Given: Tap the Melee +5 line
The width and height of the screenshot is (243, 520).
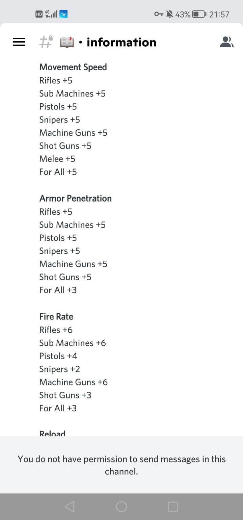Looking at the screenshot, I should click(57, 159).
